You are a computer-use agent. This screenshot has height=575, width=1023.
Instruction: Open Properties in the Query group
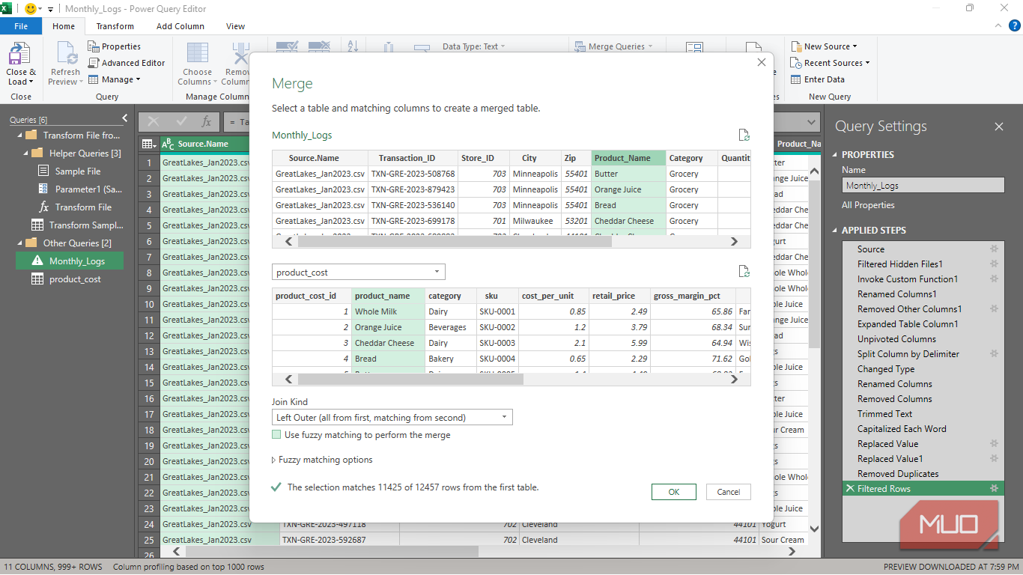tap(115, 46)
